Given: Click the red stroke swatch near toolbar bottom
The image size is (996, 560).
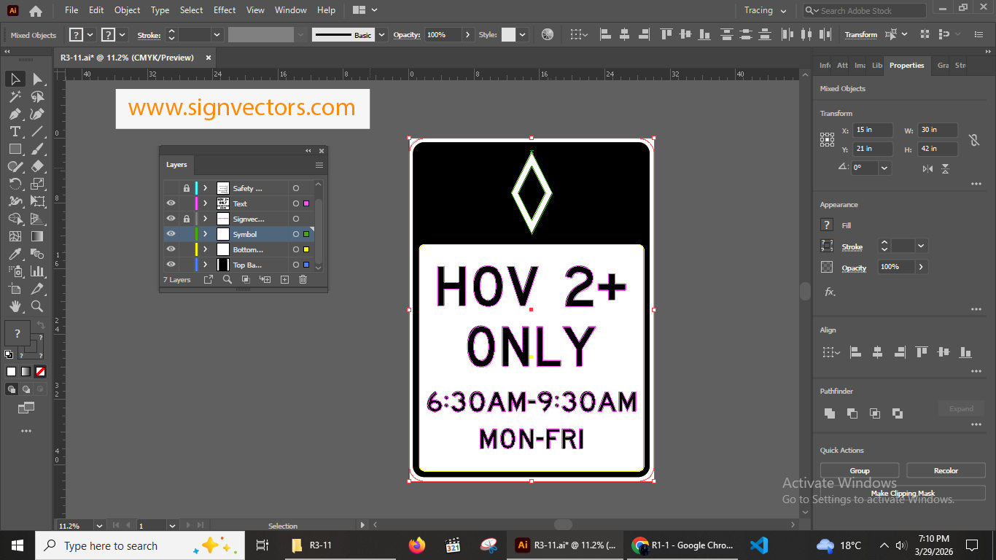Looking at the screenshot, I should (40, 371).
